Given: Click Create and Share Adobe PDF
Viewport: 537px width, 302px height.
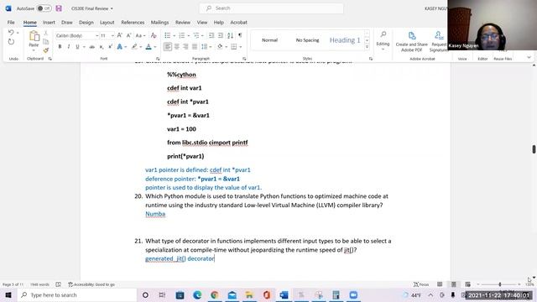Looking at the screenshot, I should pyautogui.click(x=412, y=41).
